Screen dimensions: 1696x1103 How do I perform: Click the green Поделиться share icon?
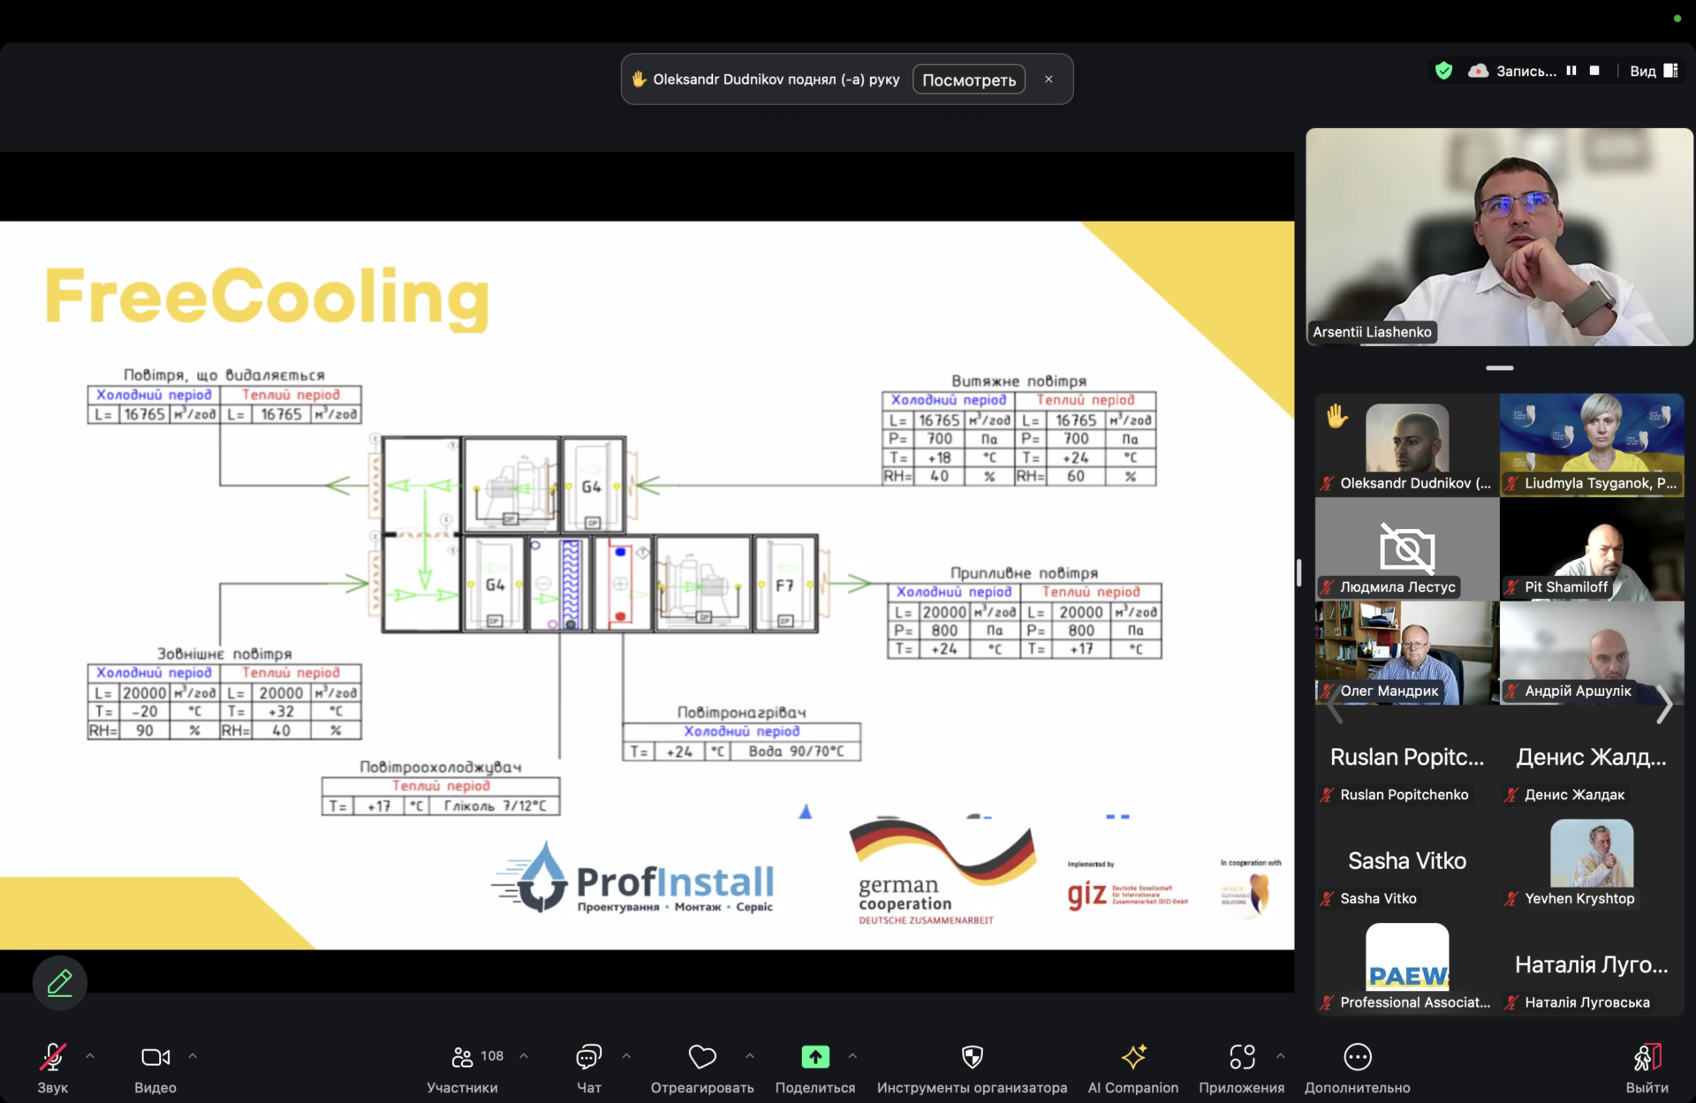click(814, 1057)
